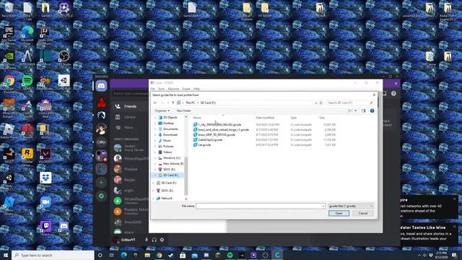Sort by Name column header
The height and width of the screenshot is (260, 462).
coord(197,118)
